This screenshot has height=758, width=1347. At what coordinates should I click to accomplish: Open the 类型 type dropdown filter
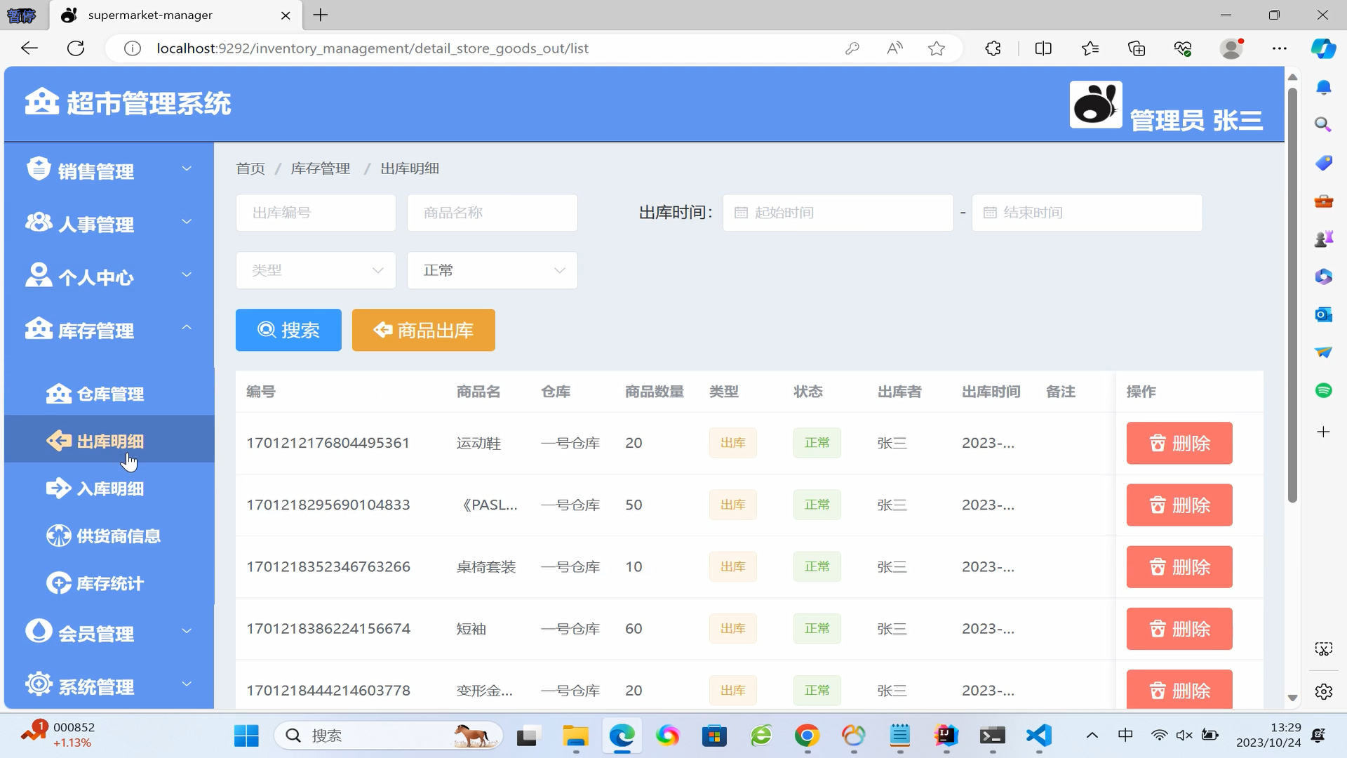coord(315,270)
